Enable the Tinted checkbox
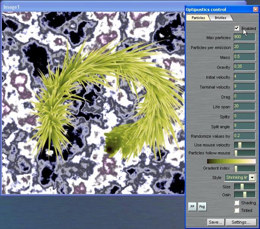 [x=237, y=210]
